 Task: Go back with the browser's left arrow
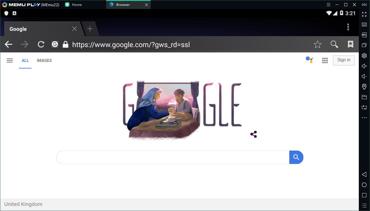[x=9, y=44]
